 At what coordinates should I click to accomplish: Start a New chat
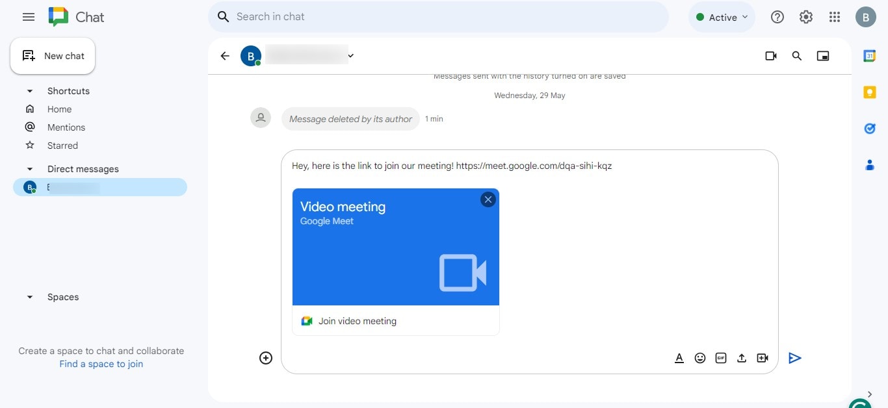point(53,56)
